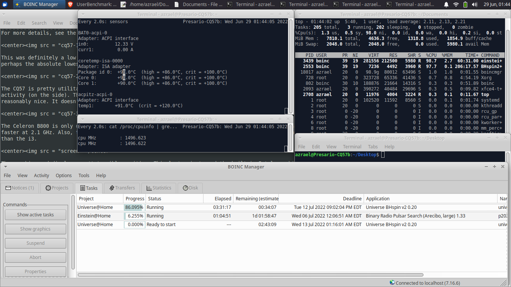The image size is (511, 287).
Task: Open File menu in the text editor window
Action: (x=7, y=23)
